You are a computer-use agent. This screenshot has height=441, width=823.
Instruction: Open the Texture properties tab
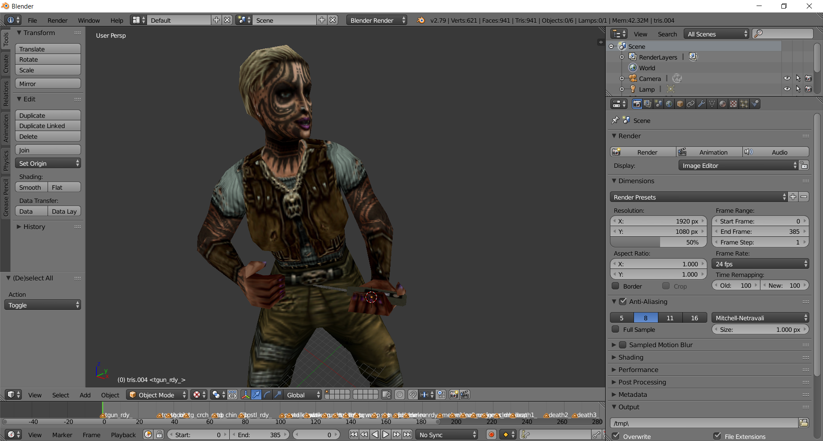point(733,104)
